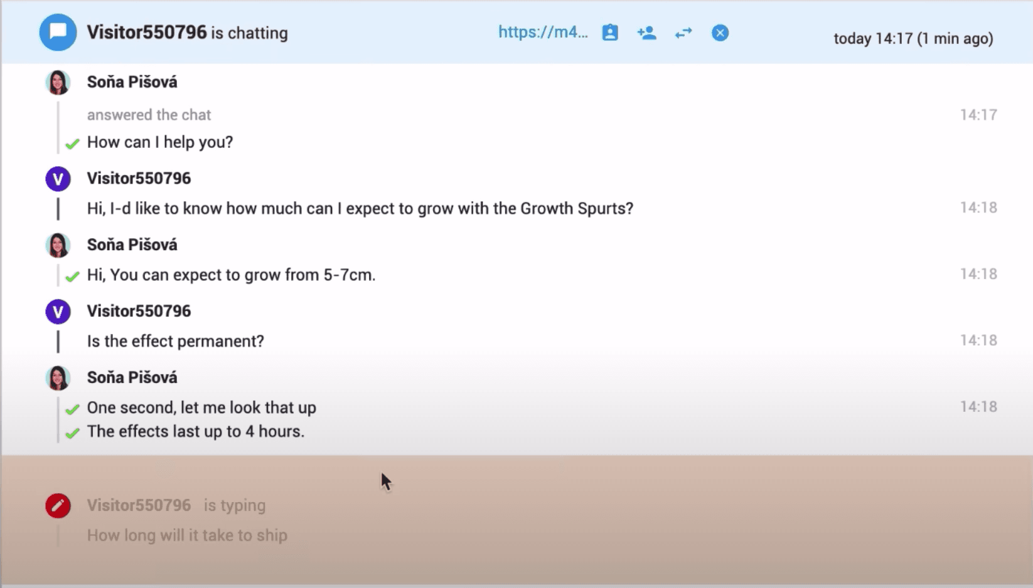This screenshot has width=1033, height=588.
Task: Click the Growth Spurts question message text
Action: (x=360, y=209)
